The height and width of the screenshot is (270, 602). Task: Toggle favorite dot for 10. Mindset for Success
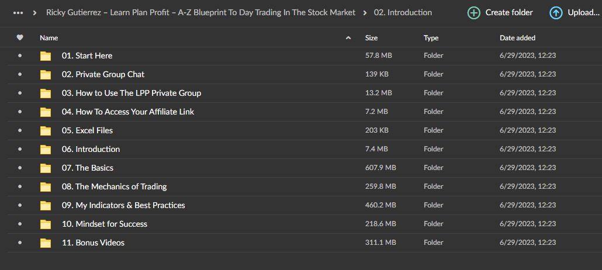[x=20, y=224]
